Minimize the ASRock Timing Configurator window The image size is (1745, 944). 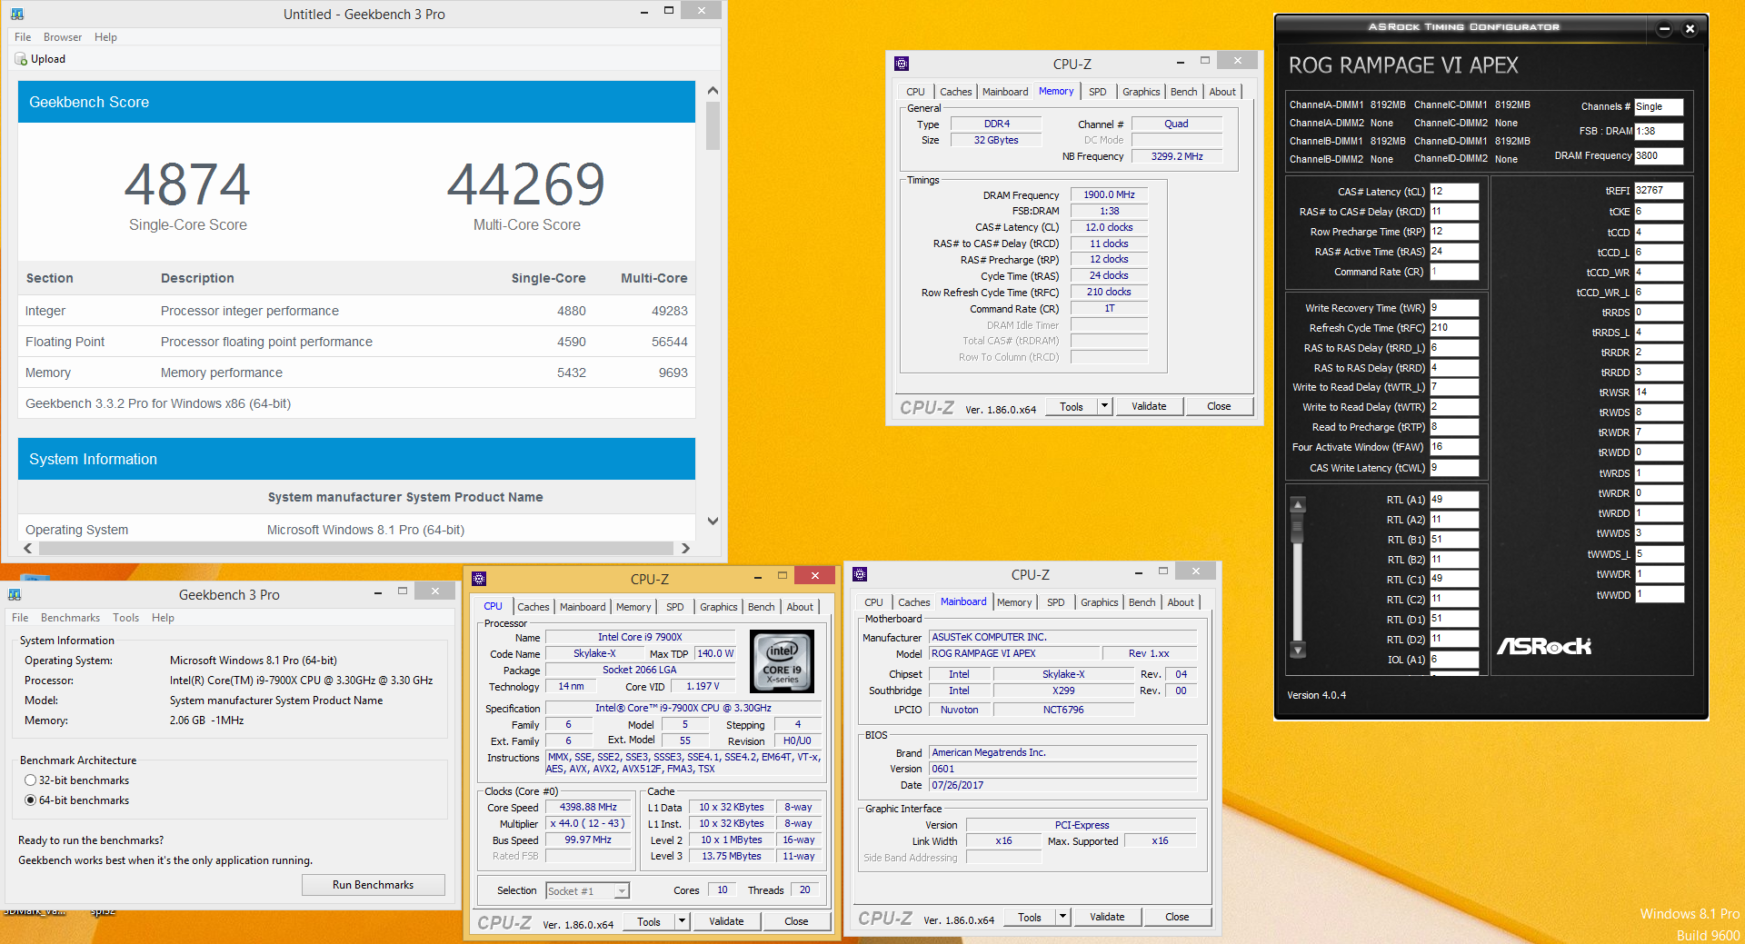click(1664, 29)
